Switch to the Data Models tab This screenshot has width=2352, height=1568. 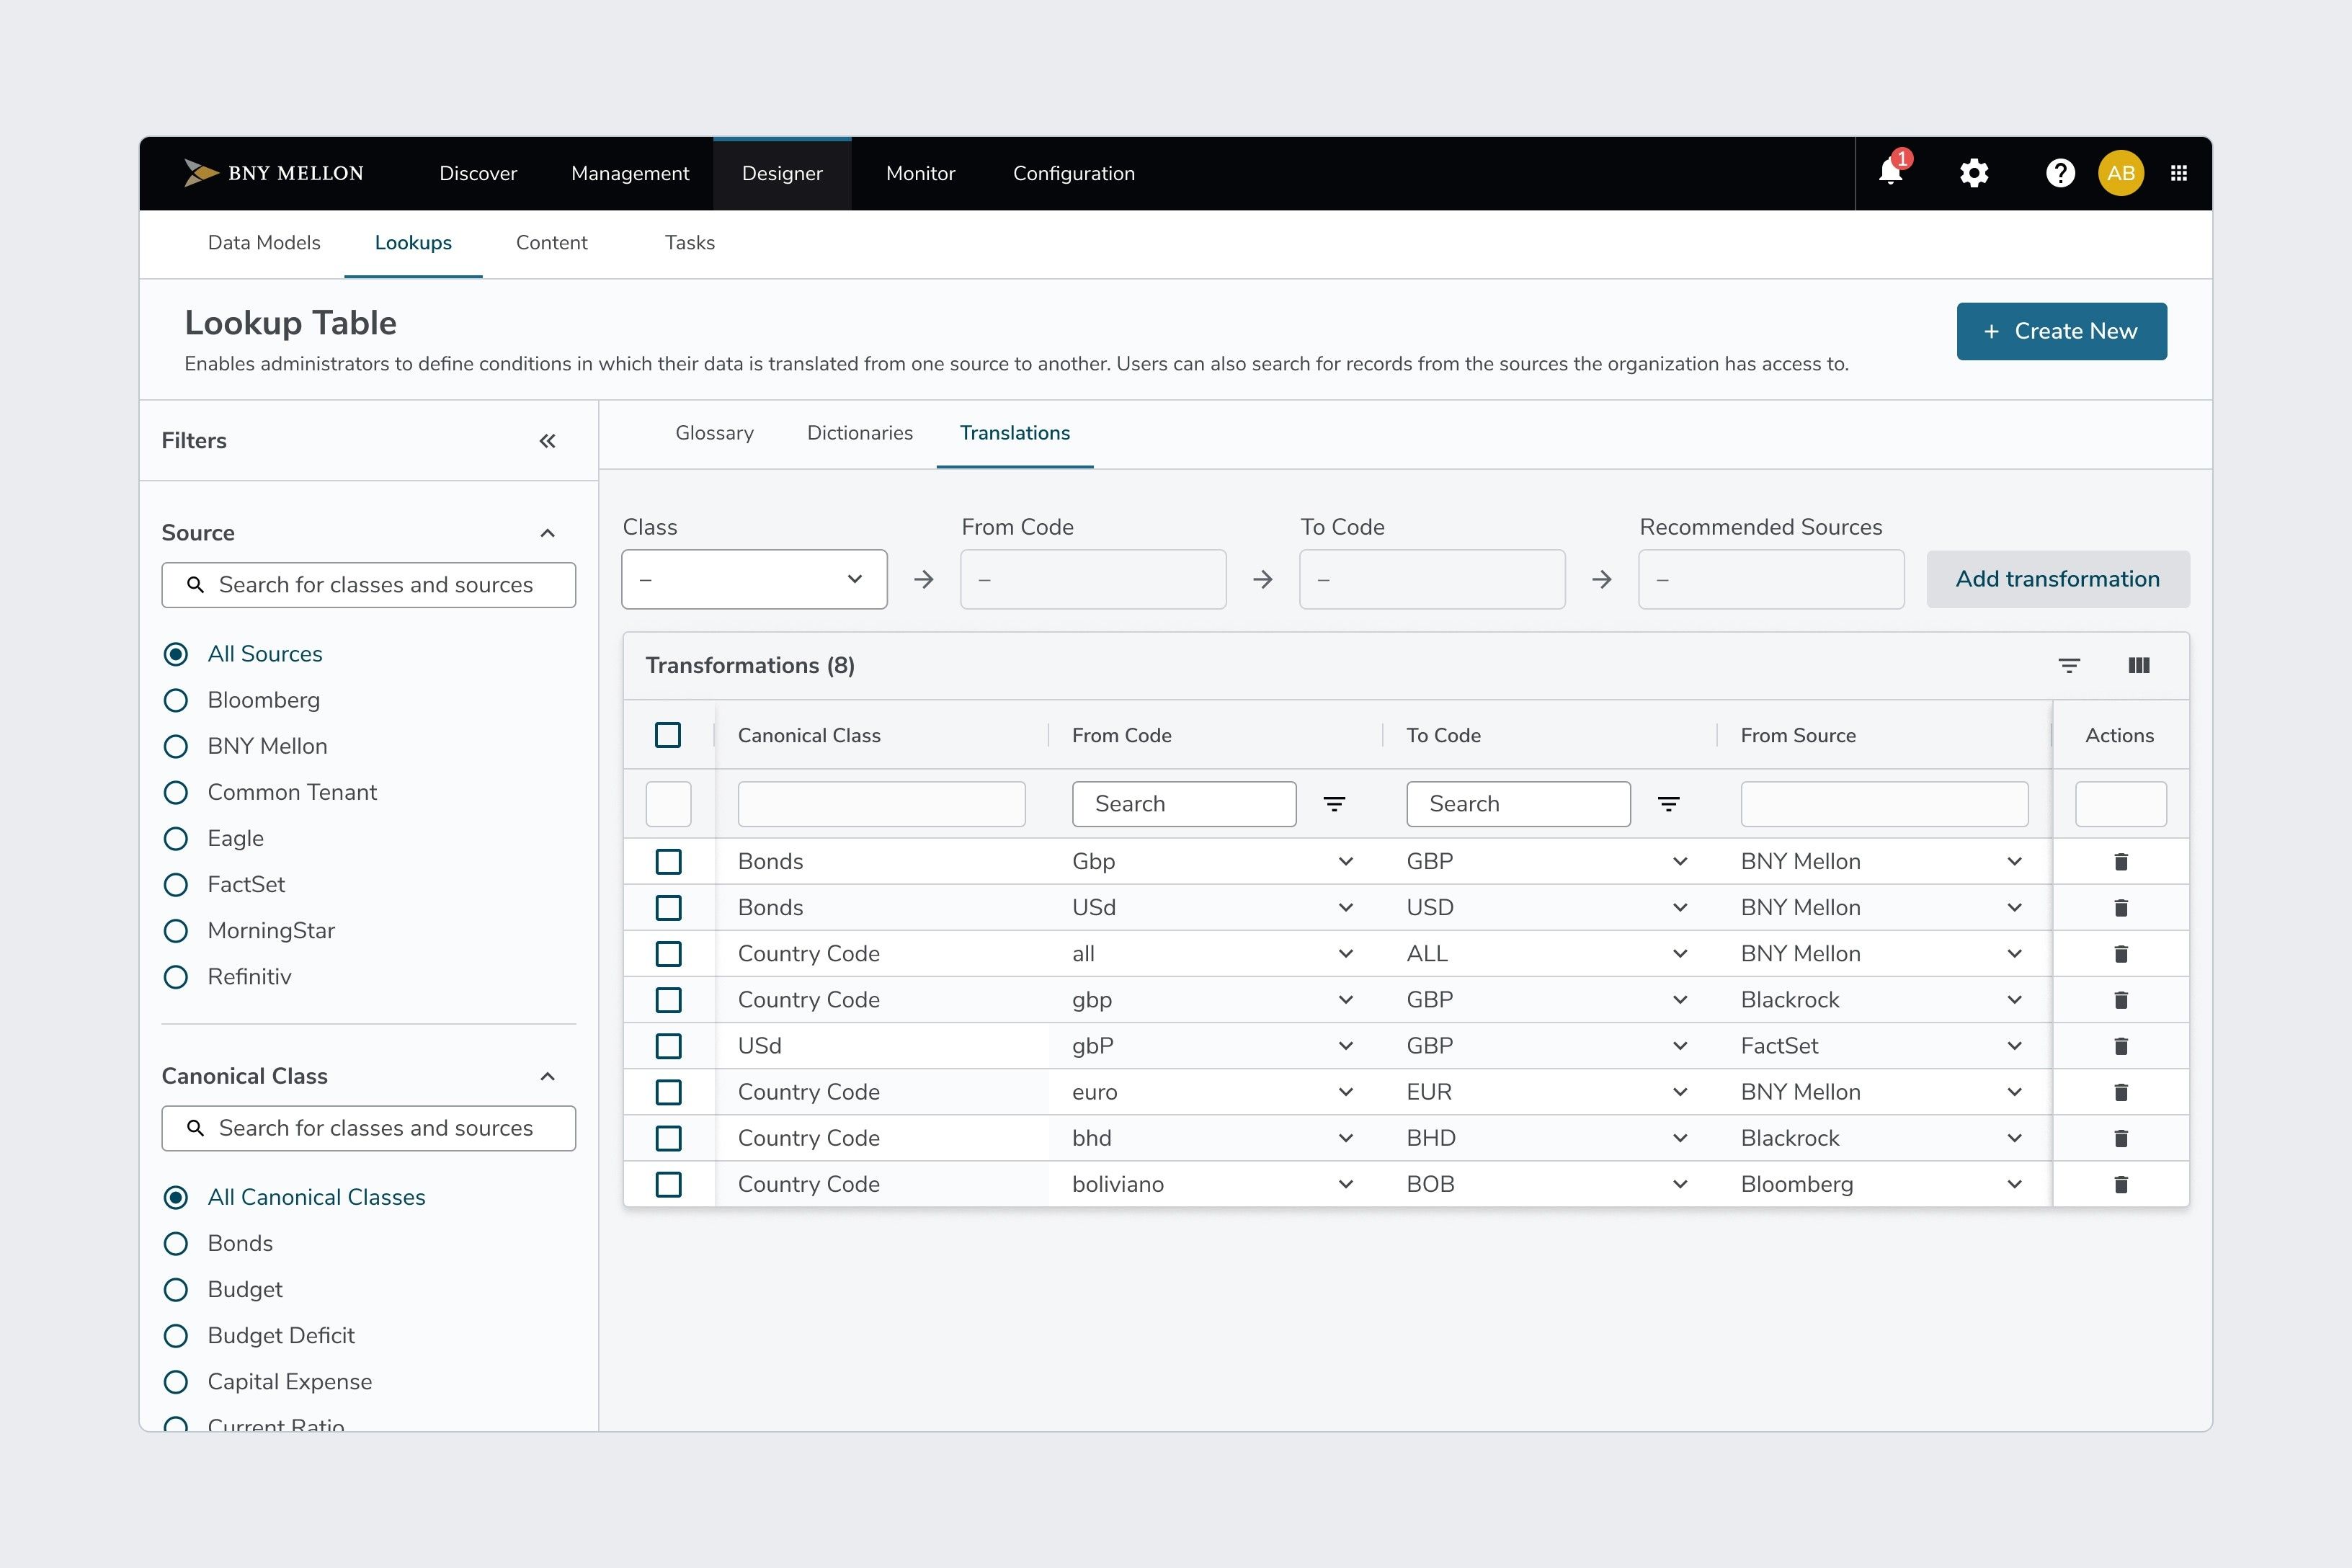pos(264,243)
